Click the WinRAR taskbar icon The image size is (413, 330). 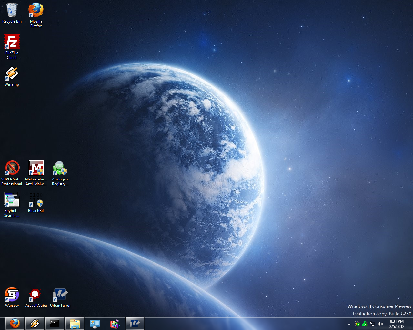click(x=115, y=324)
